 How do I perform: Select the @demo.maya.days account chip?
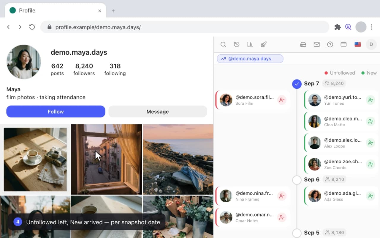[x=250, y=59]
